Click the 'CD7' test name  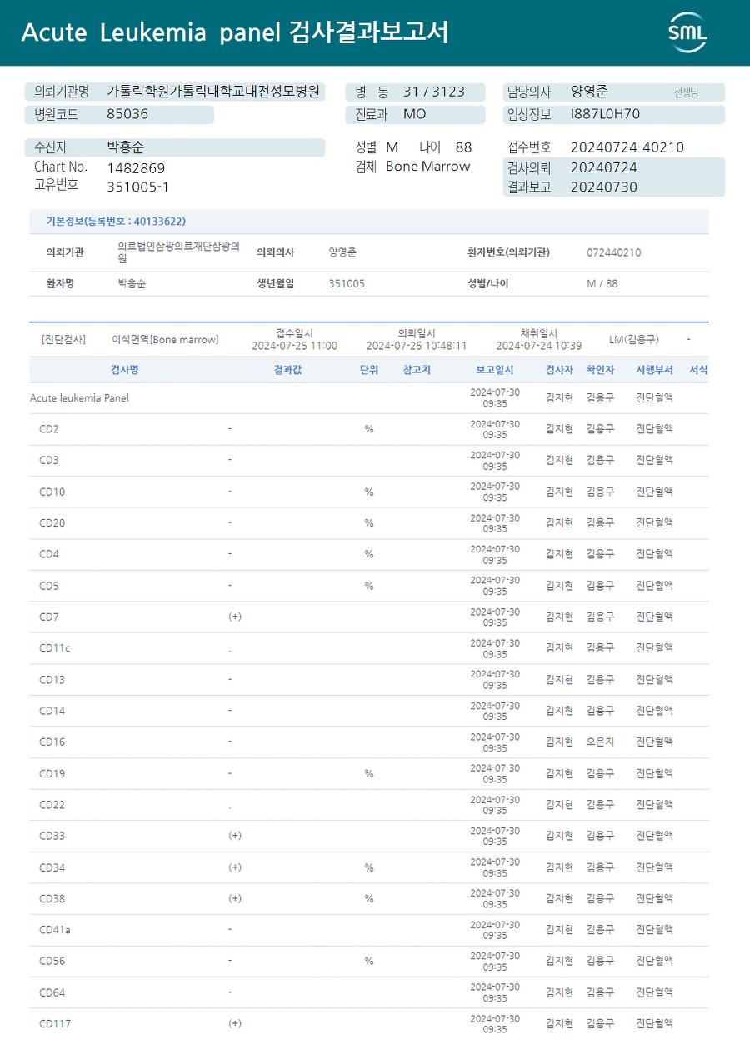49,617
